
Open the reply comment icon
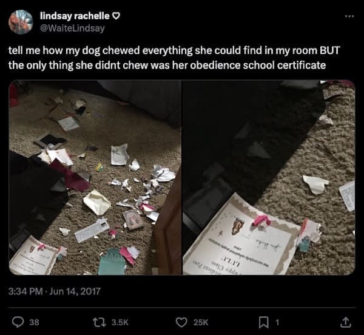(x=18, y=322)
